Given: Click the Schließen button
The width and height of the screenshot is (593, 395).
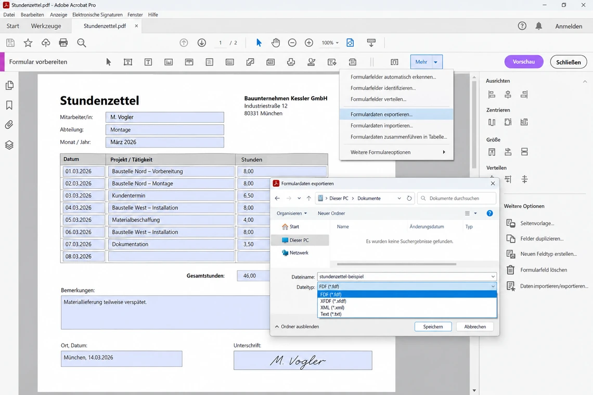Looking at the screenshot, I should (569, 62).
